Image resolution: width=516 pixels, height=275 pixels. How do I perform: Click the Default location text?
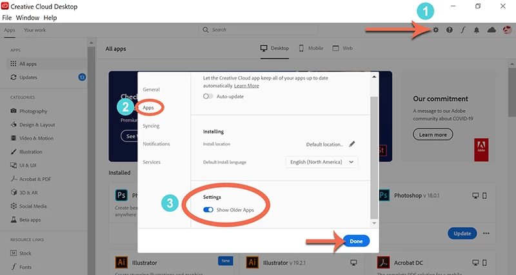pyautogui.click(x=324, y=144)
